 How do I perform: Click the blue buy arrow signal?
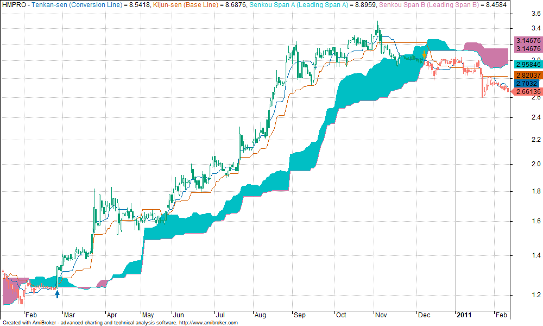(x=57, y=294)
